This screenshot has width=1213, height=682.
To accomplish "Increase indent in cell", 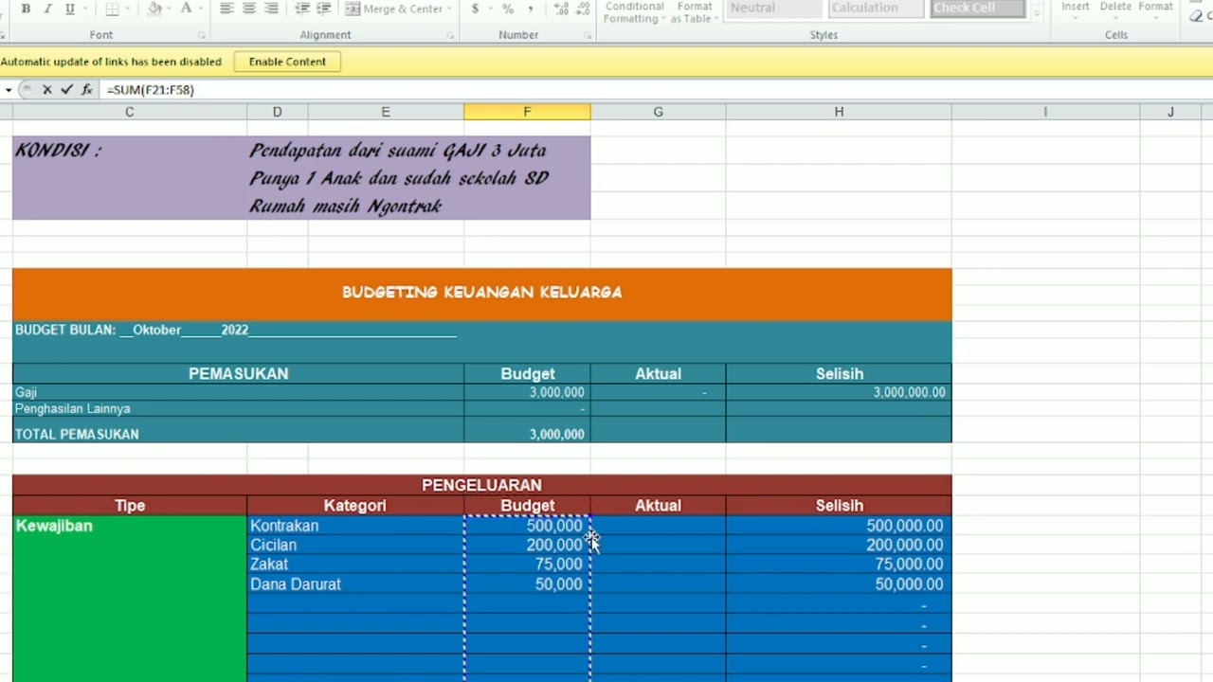I will coord(324,9).
